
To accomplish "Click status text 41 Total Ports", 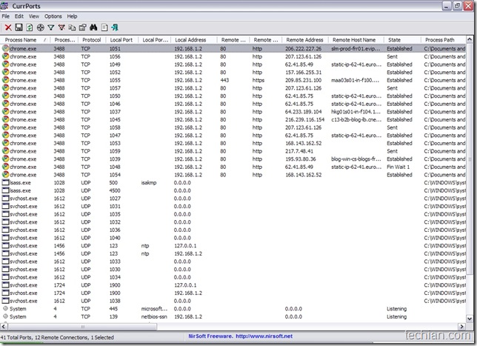I will pyautogui.click(x=16, y=337).
